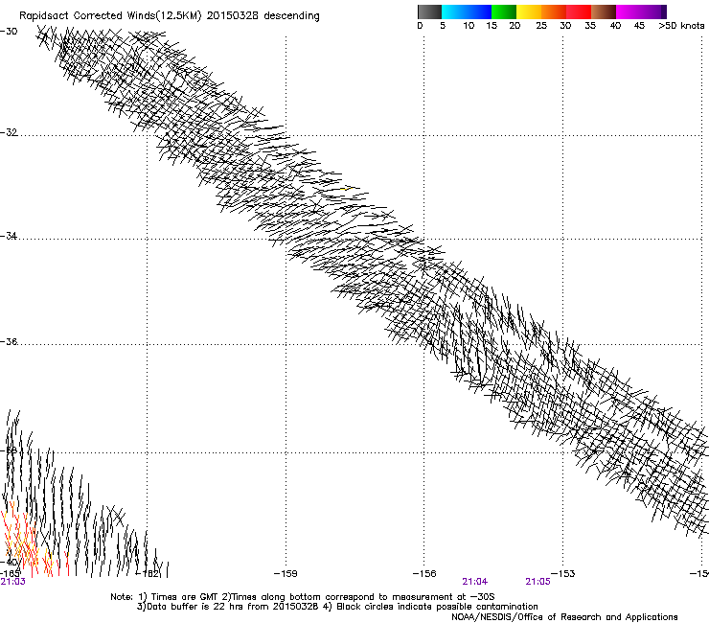Click the '-36' latitude label

coord(9,341)
